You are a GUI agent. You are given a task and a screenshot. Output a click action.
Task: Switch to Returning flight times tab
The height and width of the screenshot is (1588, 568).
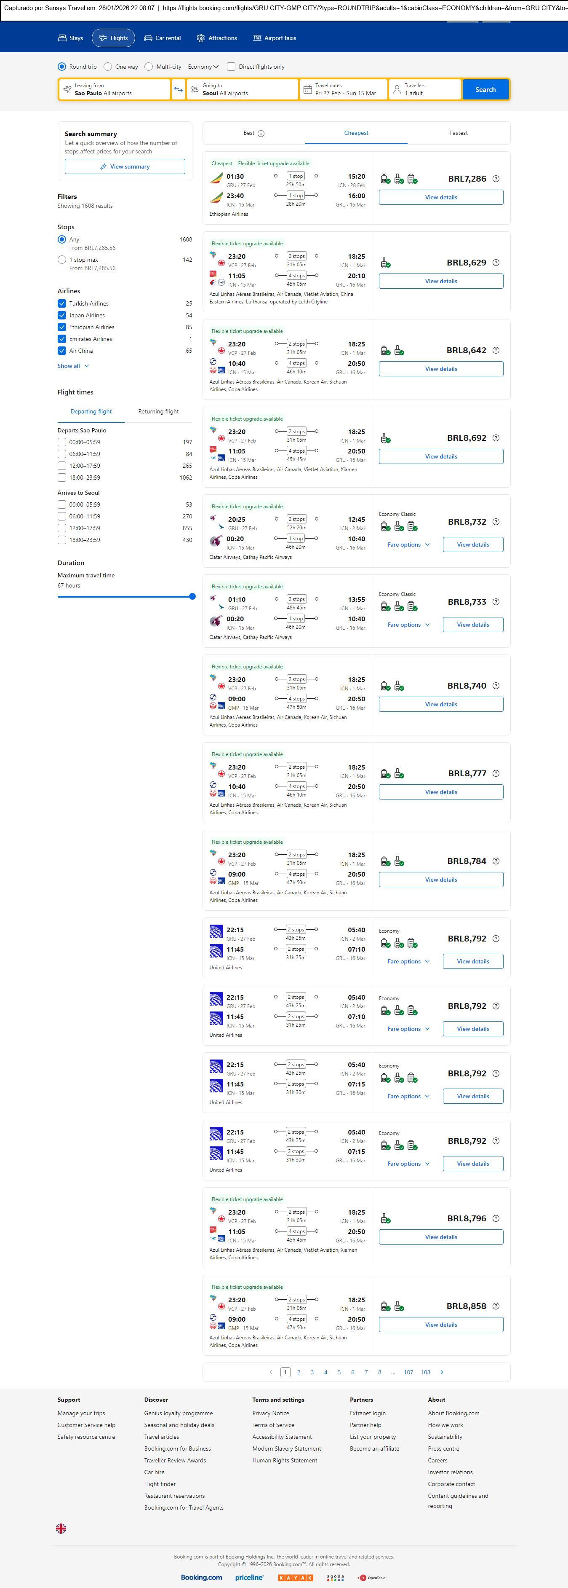click(x=158, y=412)
